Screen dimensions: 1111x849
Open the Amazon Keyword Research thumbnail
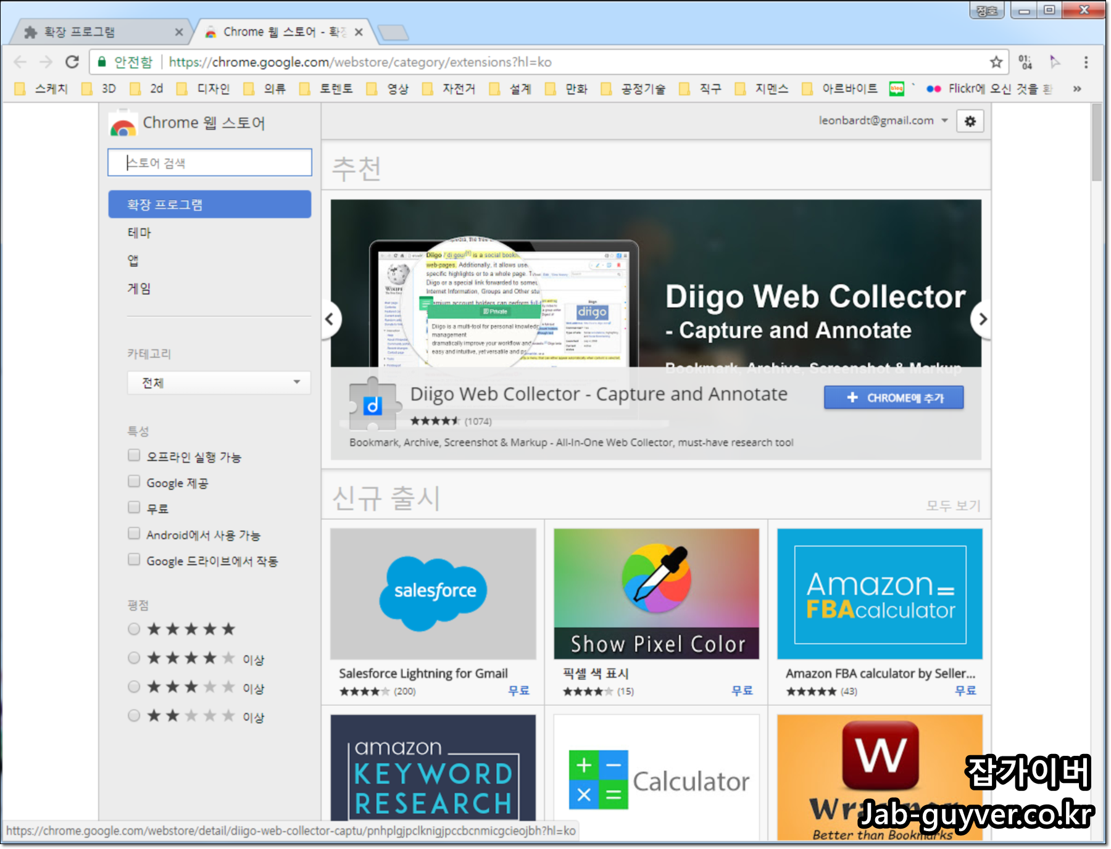pyautogui.click(x=433, y=768)
